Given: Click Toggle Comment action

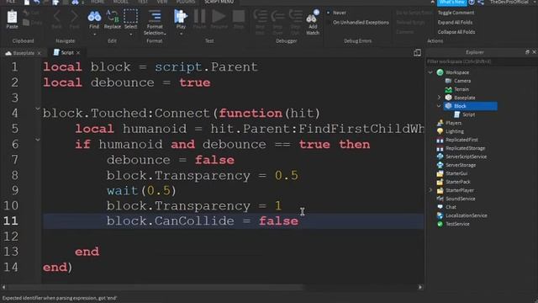Looking at the screenshot, I should pos(456,13).
